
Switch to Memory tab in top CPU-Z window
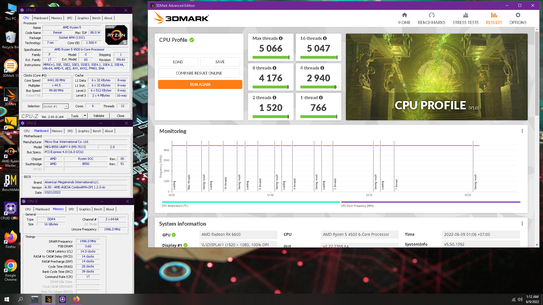click(x=57, y=18)
